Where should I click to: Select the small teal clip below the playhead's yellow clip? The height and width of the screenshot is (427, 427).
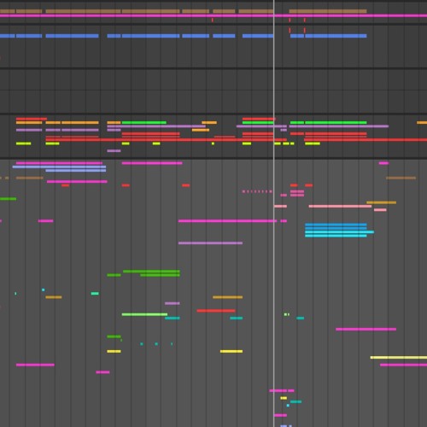(295, 401)
